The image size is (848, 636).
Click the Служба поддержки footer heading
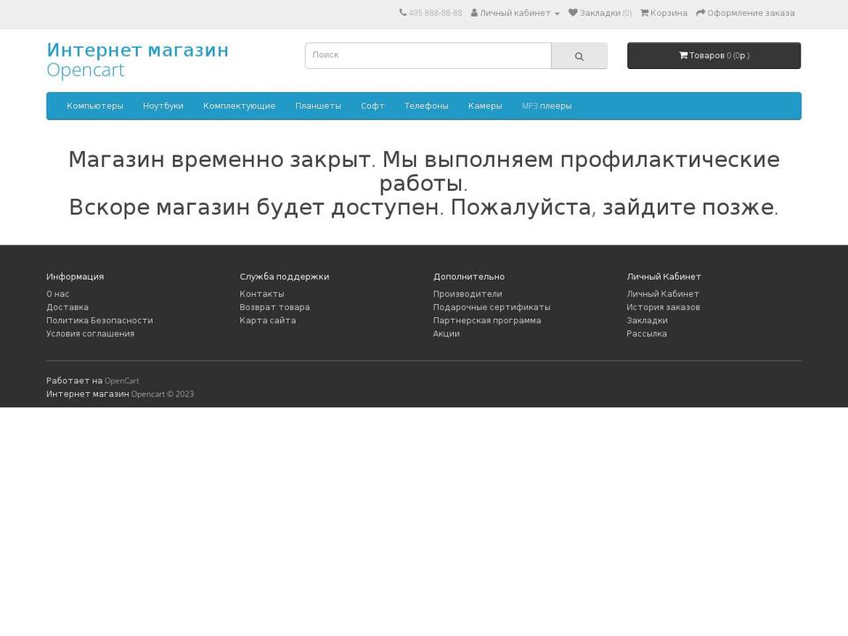coord(284,276)
